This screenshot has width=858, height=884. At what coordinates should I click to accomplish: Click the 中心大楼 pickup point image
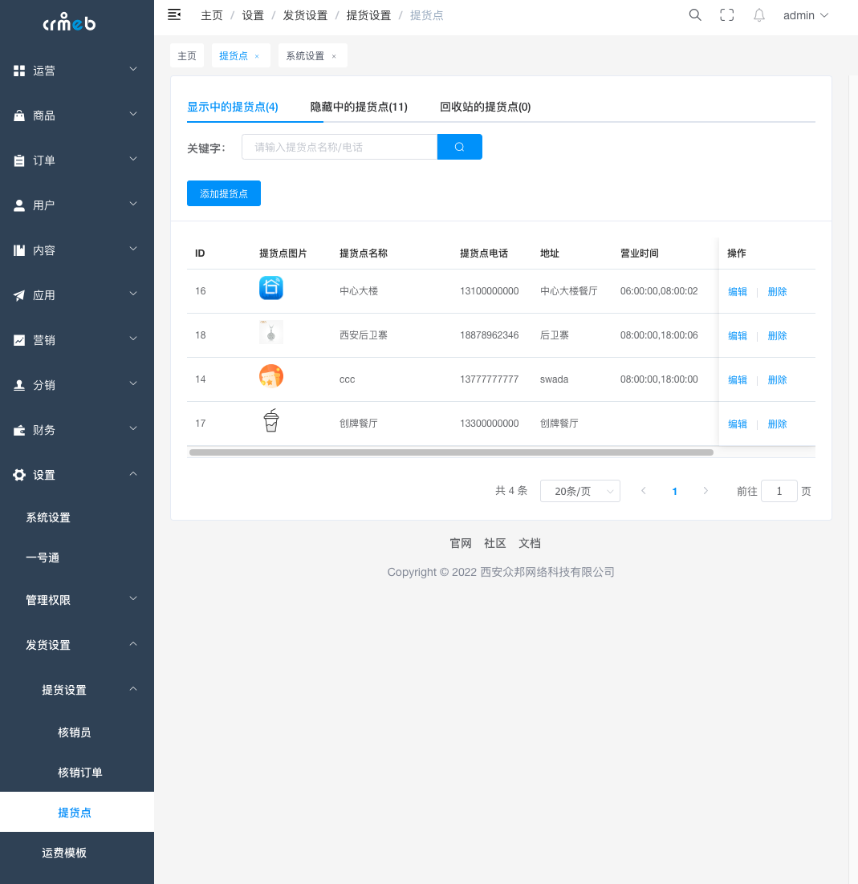click(271, 288)
